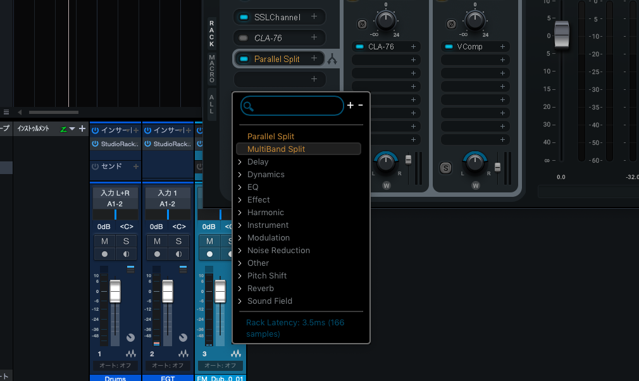Expand the Instrument category
The image size is (639, 381).
coord(240,225)
